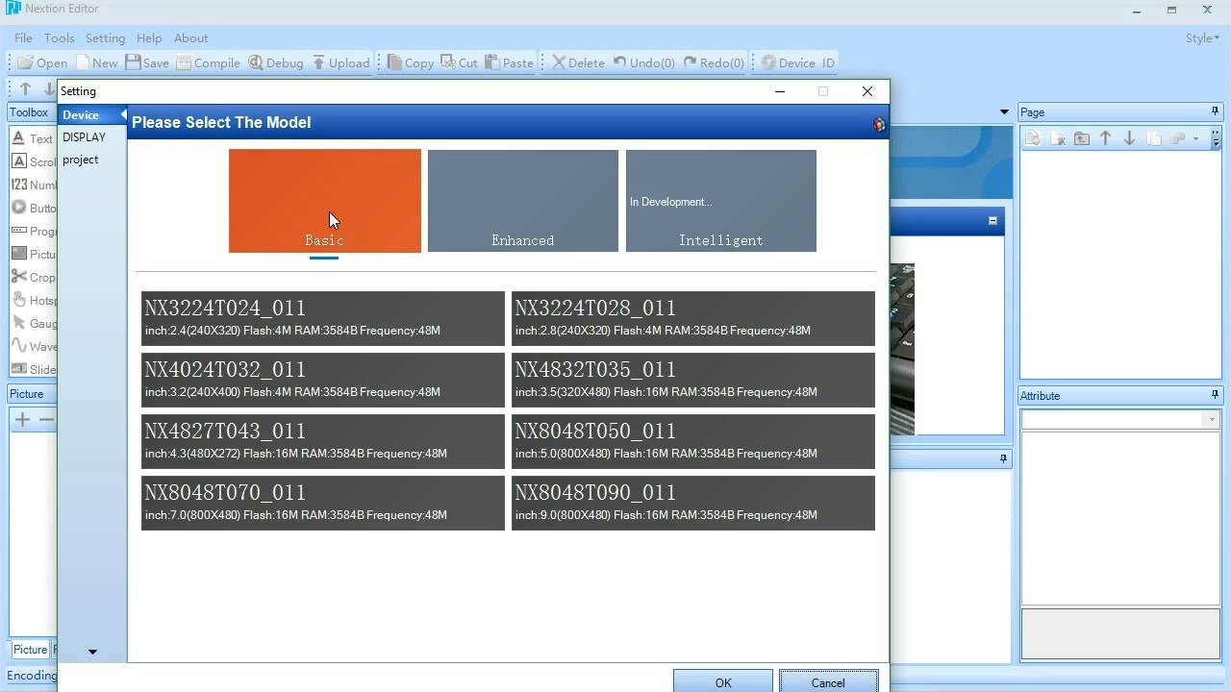1231x692 pixels.
Task: Open the File menu
Action: point(23,38)
